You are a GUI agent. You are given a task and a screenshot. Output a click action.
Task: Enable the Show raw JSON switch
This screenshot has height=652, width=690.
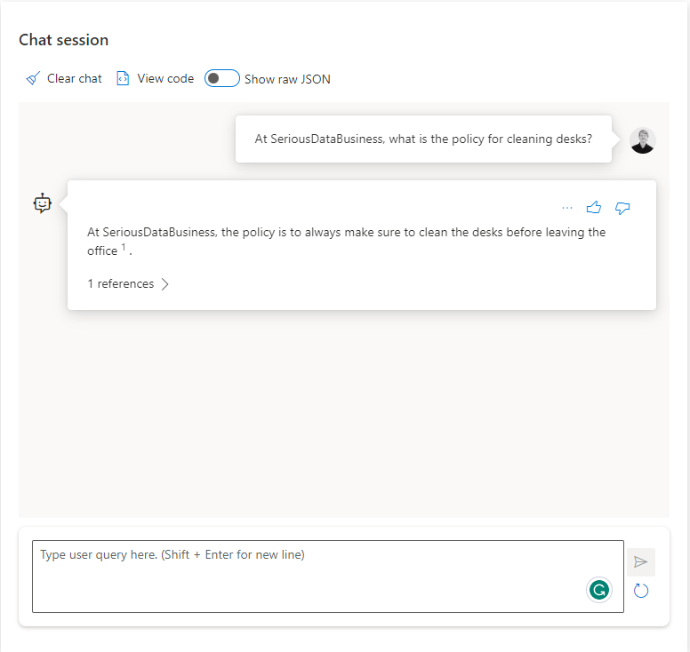(x=221, y=78)
